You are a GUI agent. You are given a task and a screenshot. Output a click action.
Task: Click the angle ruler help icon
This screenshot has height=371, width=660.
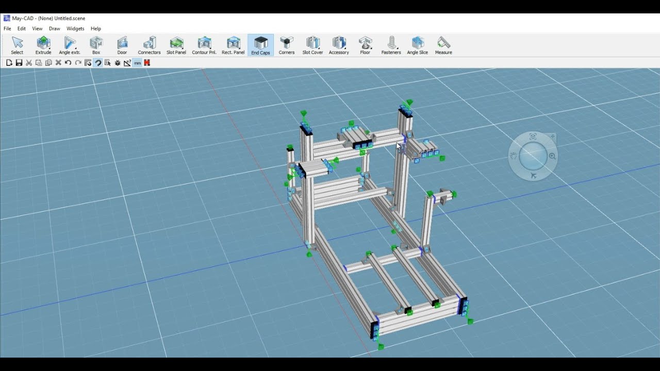coord(127,63)
